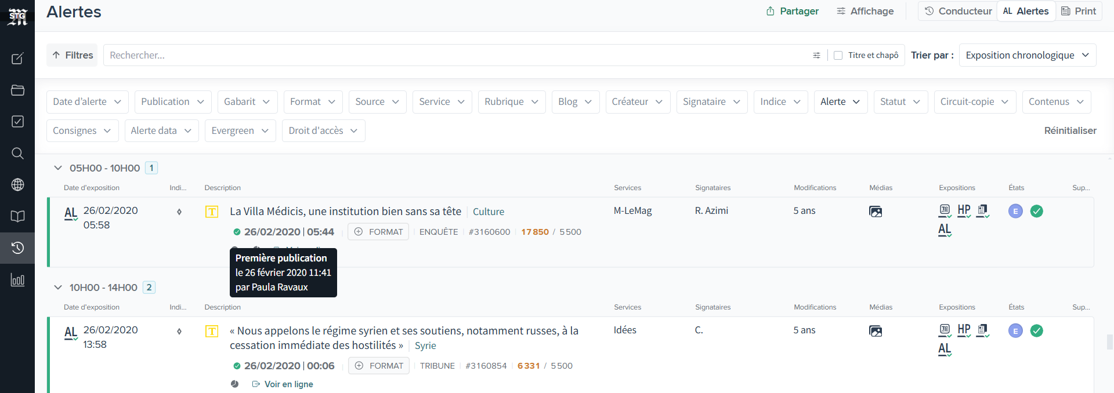The height and width of the screenshot is (393, 1114).
Task: Click the HP exposition icon in first row
Action: point(964,210)
